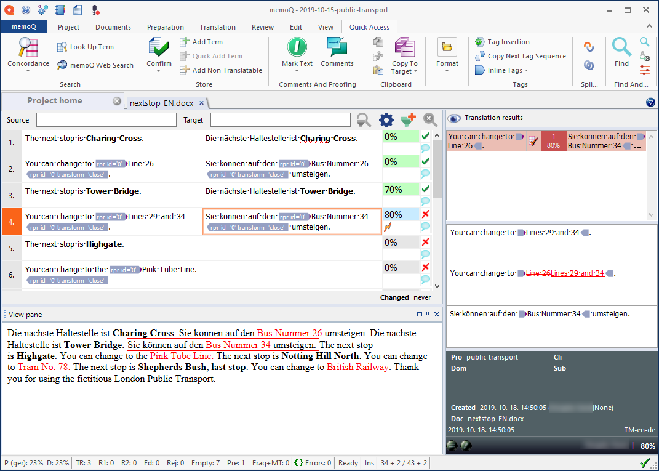Click the Find and Replace A-to-B icon
The width and height of the screenshot is (659, 471).
point(645,56)
